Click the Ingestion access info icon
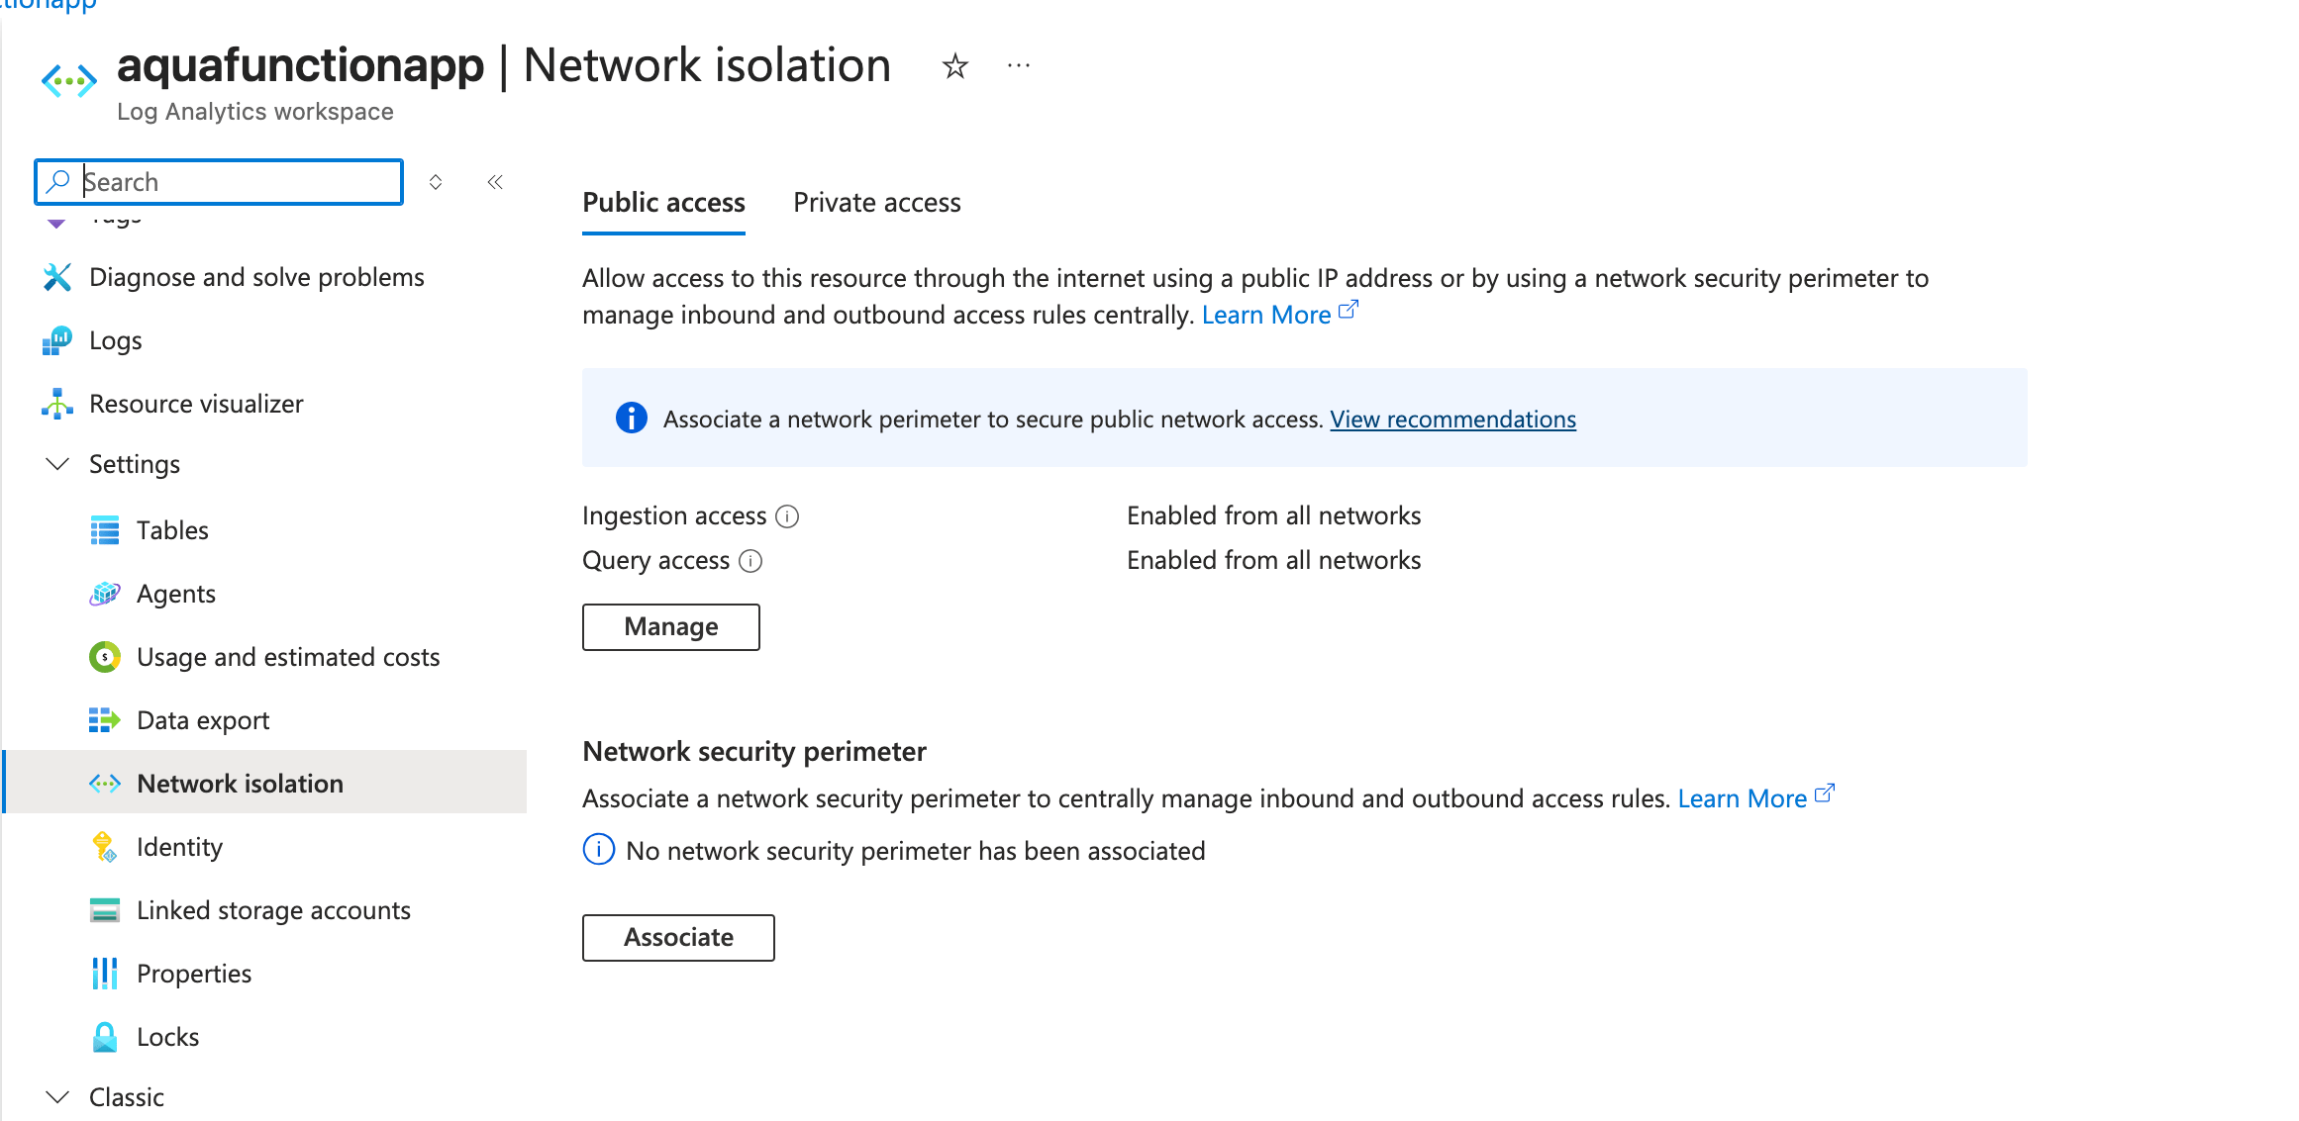 (x=787, y=516)
